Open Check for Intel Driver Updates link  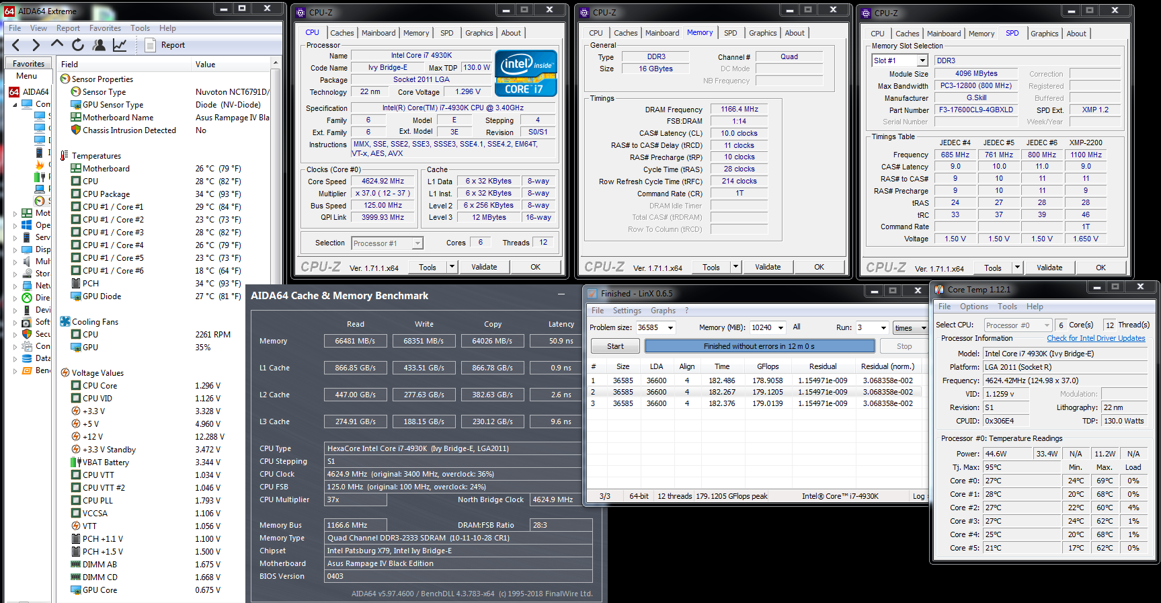(x=1096, y=338)
